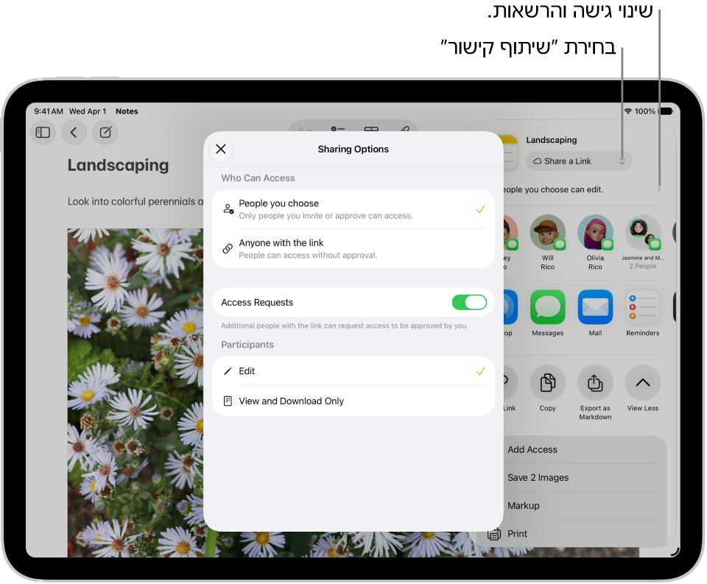This screenshot has height=584, width=707.
Task: Tap the Copy action icon
Action: click(x=547, y=383)
